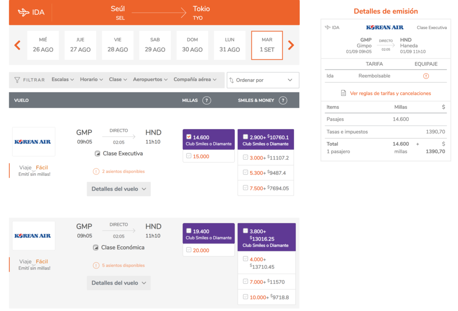The height and width of the screenshot is (311, 458).
Task: Click Korean Air logo on Executiva flight
Action: pos(33,142)
